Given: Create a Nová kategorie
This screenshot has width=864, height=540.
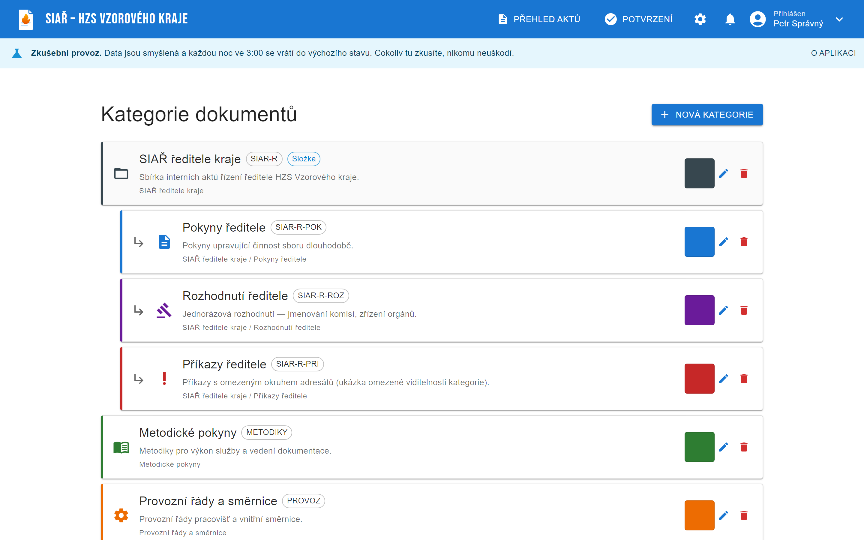Looking at the screenshot, I should 707,115.
